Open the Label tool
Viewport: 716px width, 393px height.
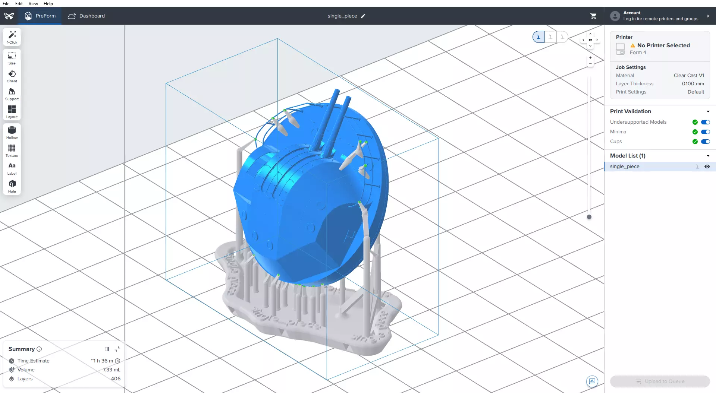12,169
